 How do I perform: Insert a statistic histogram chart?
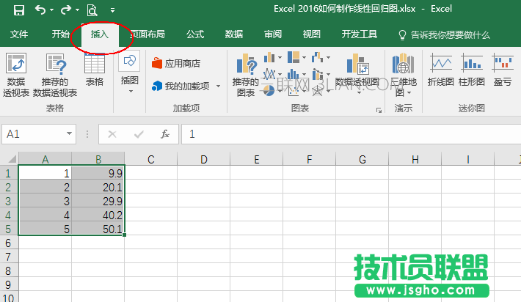point(293,74)
